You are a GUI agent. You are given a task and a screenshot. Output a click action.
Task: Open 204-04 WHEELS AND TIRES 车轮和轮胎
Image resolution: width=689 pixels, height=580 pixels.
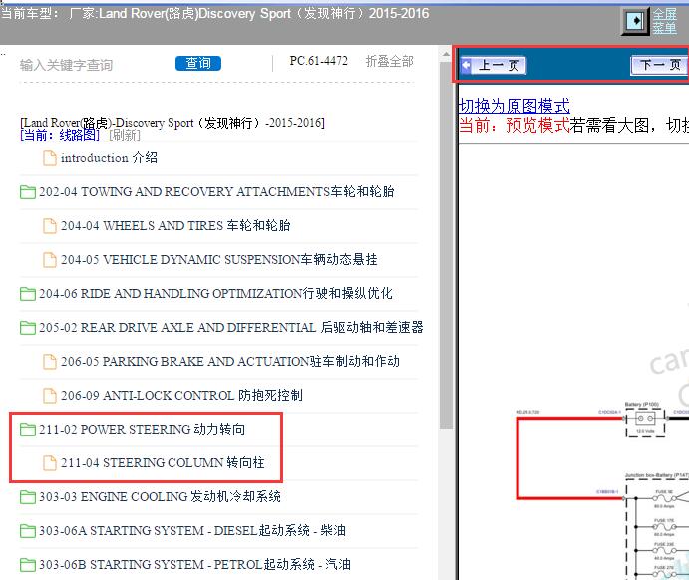pos(175,225)
